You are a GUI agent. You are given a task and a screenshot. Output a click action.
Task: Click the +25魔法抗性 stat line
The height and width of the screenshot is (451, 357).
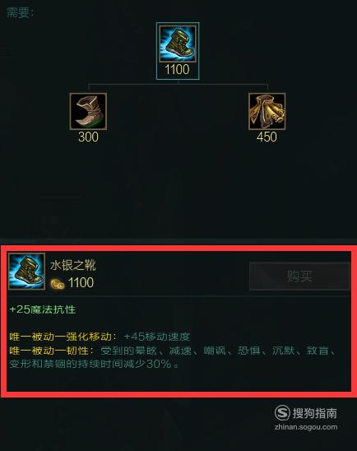[x=43, y=309]
